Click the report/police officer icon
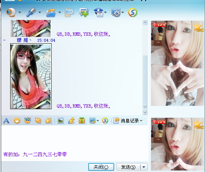Viewport: 205px width, 172px height. (x=98, y=12)
